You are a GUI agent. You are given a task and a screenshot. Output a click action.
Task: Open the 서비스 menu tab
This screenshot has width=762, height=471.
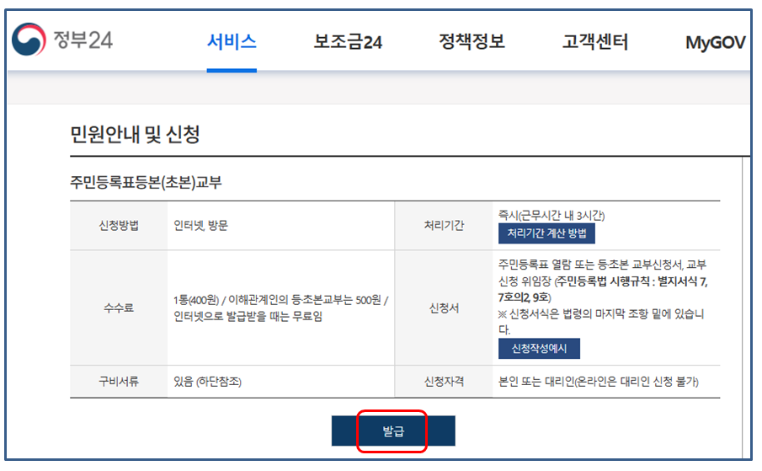click(x=232, y=42)
